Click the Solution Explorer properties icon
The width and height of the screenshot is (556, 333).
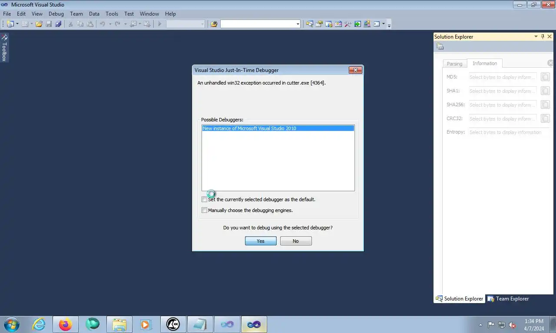pos(440,47)
